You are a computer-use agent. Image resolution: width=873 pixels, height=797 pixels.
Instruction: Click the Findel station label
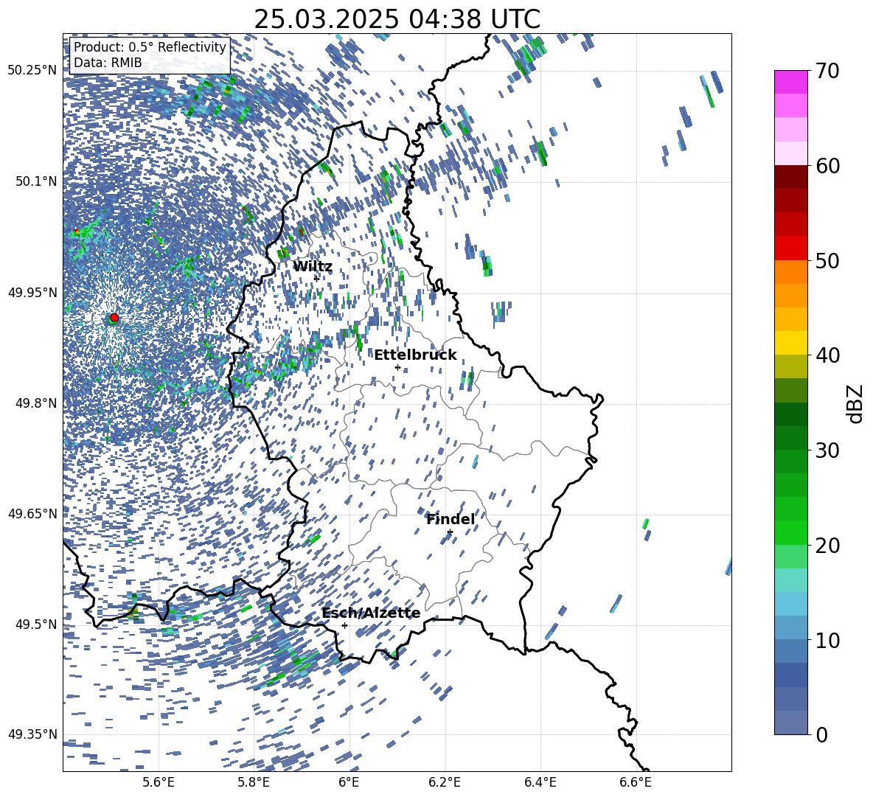451,519
